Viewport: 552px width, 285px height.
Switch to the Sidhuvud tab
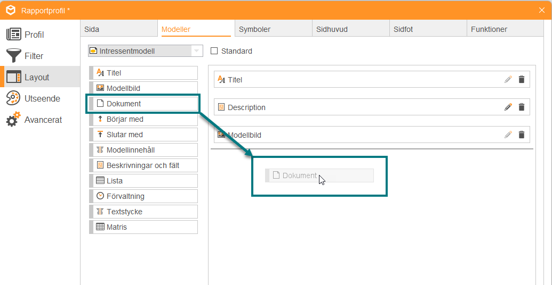click(x=350, y=29)
